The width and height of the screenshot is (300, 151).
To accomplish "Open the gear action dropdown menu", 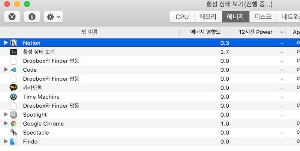I will tap(54, 17).
